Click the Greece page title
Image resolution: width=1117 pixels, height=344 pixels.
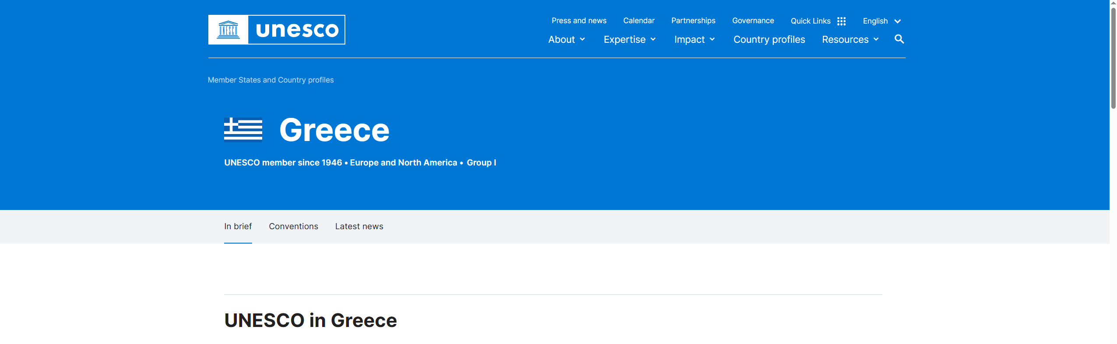tap(334, 130)
